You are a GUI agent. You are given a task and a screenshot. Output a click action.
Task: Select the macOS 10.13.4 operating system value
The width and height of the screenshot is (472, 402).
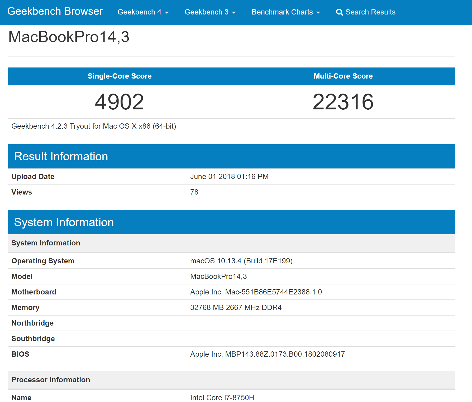point(241,261)
